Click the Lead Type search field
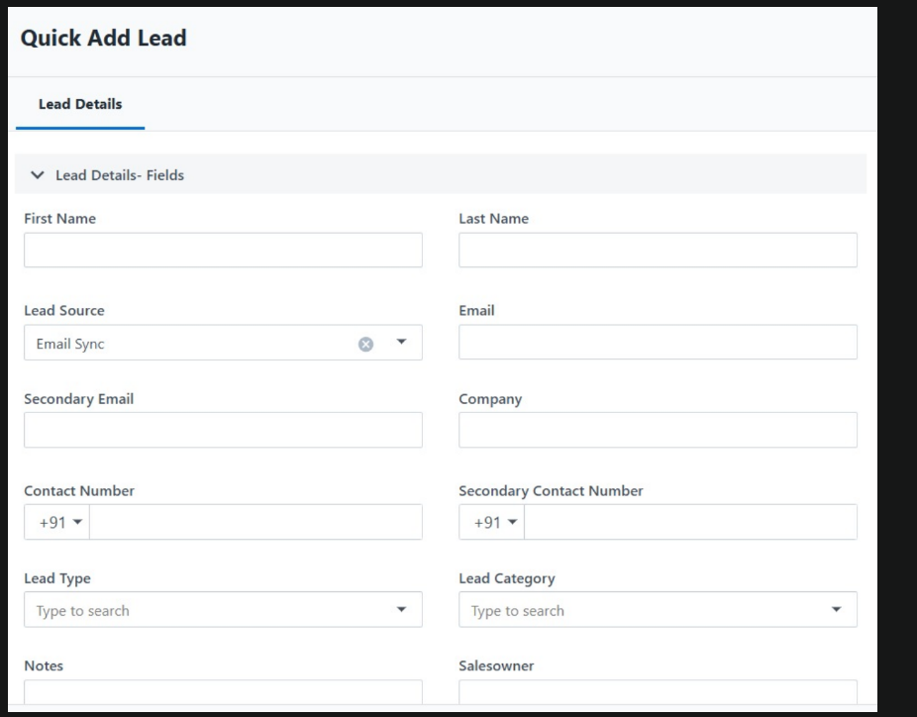The image size is (917, 717). click(x=203, y=611)
